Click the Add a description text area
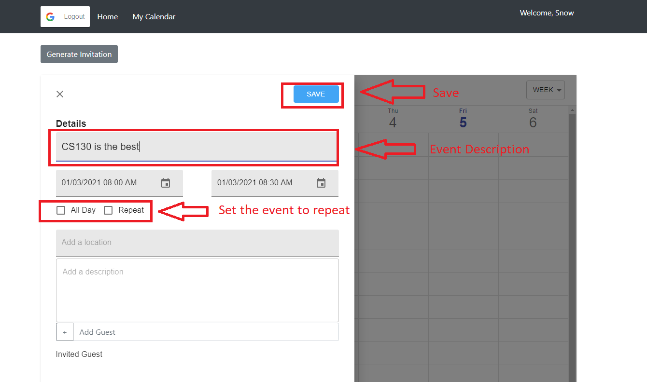The image size is (647, 382). [x=197, y=289]
